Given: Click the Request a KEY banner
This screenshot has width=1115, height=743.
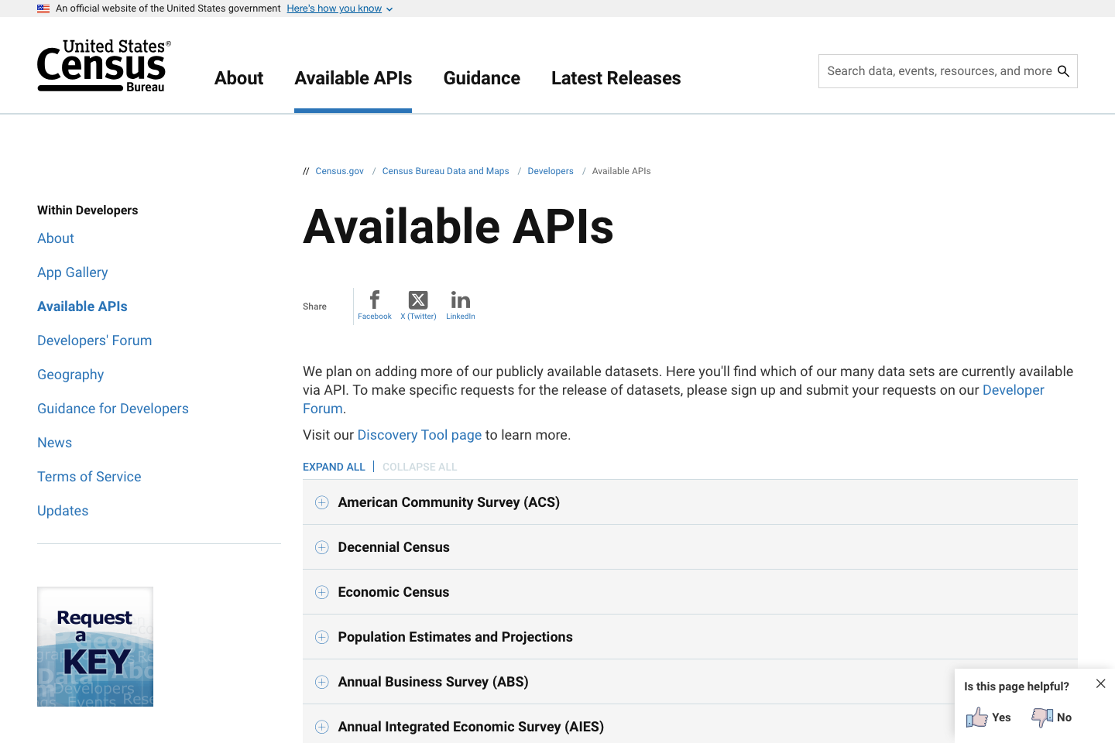Looking at the screenshot, I should [94, 646].
